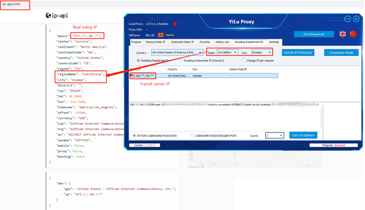The height and width of the screenshot is (210, 365).
Task: Choose IP:PORT:USERNAME:PASSWORD format radio
Action: [134, 136]
